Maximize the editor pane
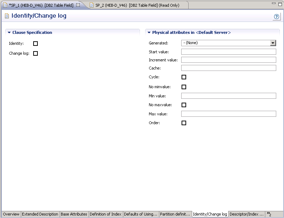The height and width of the screenshot is (218, 284). point(280,4)
